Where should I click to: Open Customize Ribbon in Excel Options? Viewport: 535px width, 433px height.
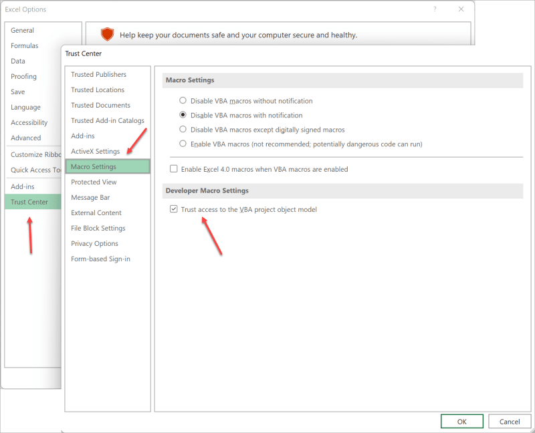33,154
